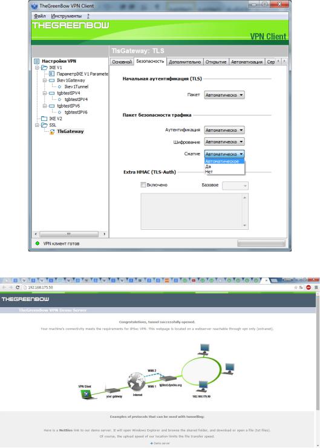Viewport: 320px width, 448px height.
Task: Click the browser address bar 192.168.175.50
Action: pos(157,287)
